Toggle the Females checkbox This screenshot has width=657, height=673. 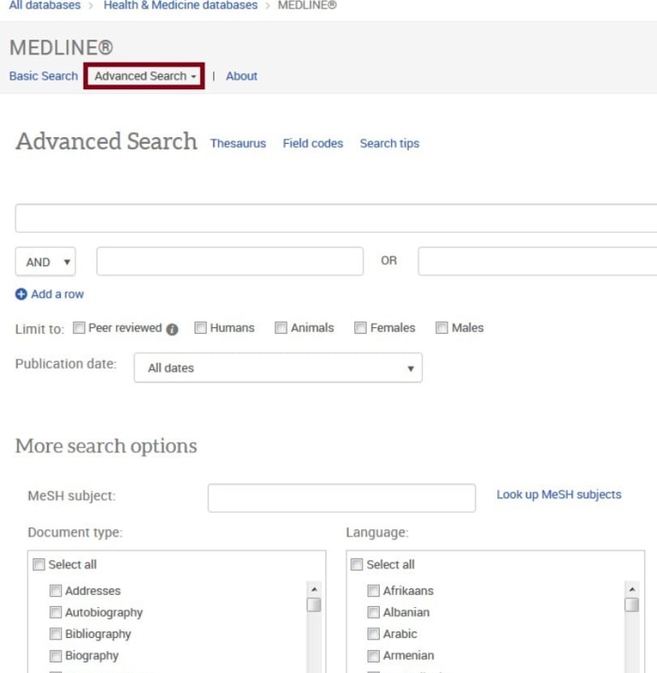[x=360, y=327]
